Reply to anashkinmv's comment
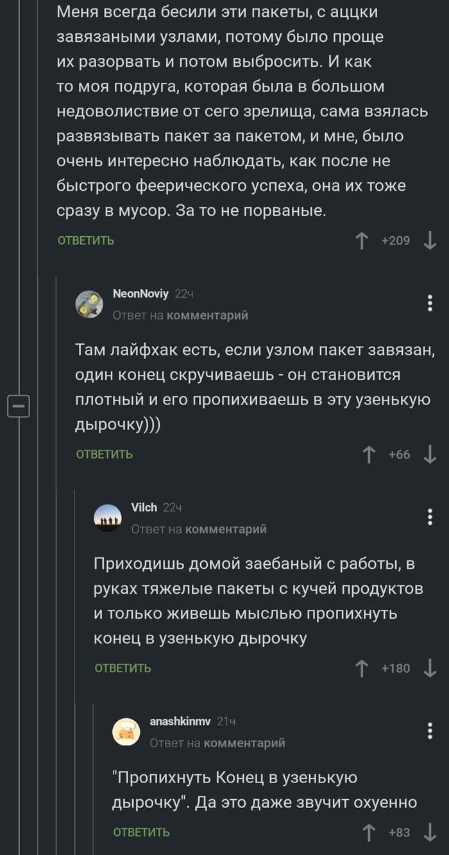 coord(142,833)
